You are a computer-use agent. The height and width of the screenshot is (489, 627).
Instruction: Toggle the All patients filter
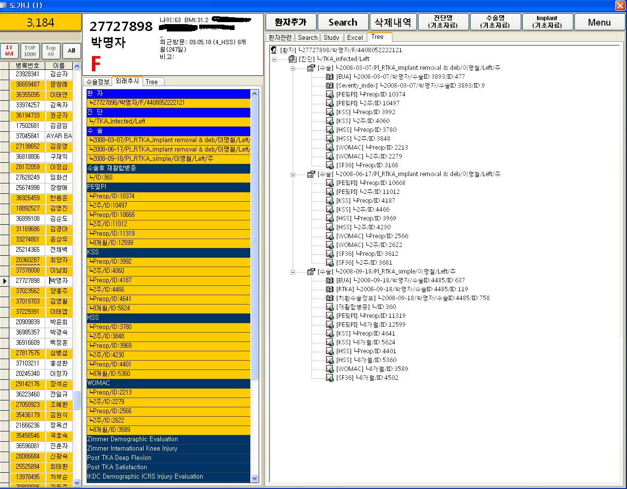(71, 51)
